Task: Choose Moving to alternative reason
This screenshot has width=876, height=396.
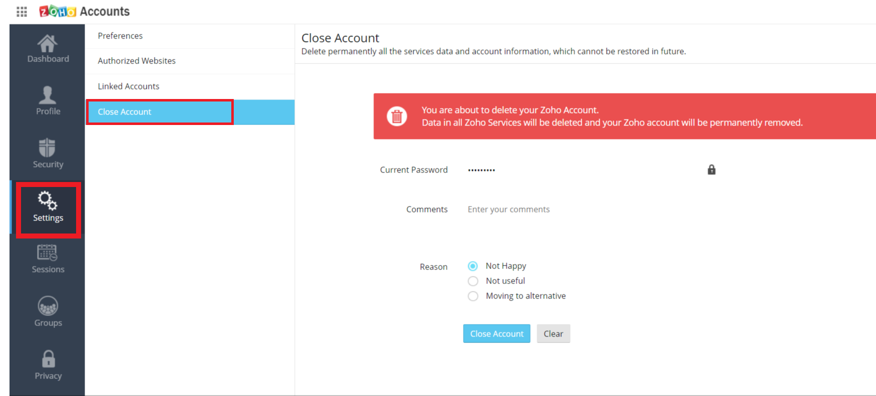Action: coord(473,296)
